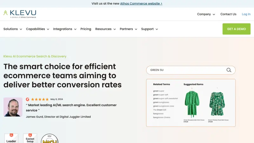Select 'green sunglasses case' suggestion
This screenshot has width=254, height=143.
pyautogui.click(x=164, y=106)
